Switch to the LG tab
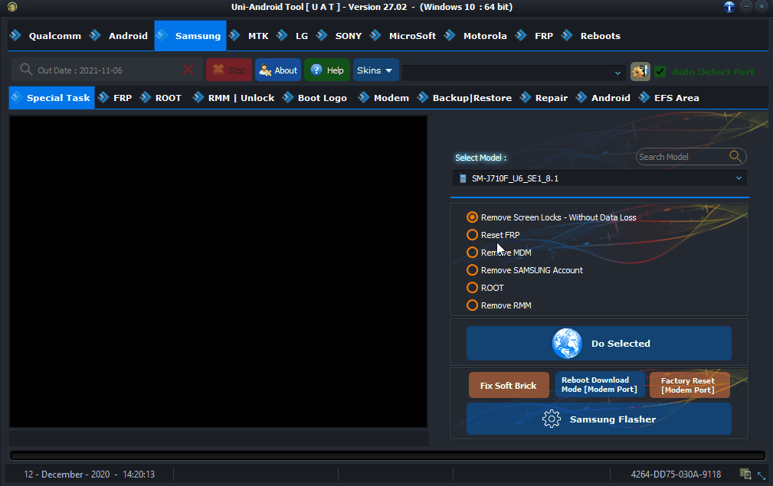 tap(293, 35)
